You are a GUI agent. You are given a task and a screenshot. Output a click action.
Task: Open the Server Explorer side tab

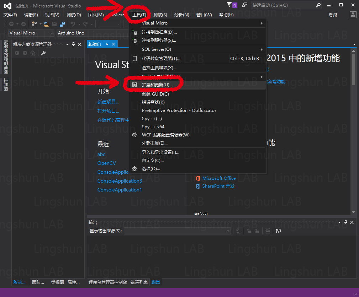[6, 57]
